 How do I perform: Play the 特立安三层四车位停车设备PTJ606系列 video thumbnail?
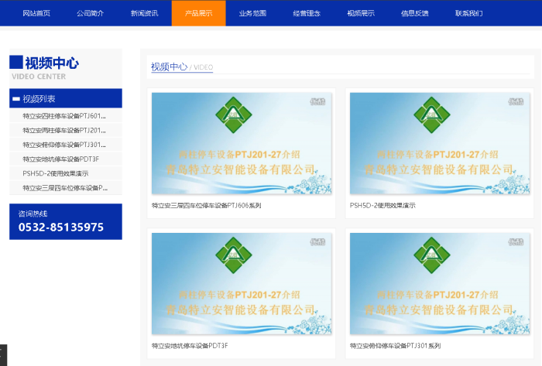242,143
